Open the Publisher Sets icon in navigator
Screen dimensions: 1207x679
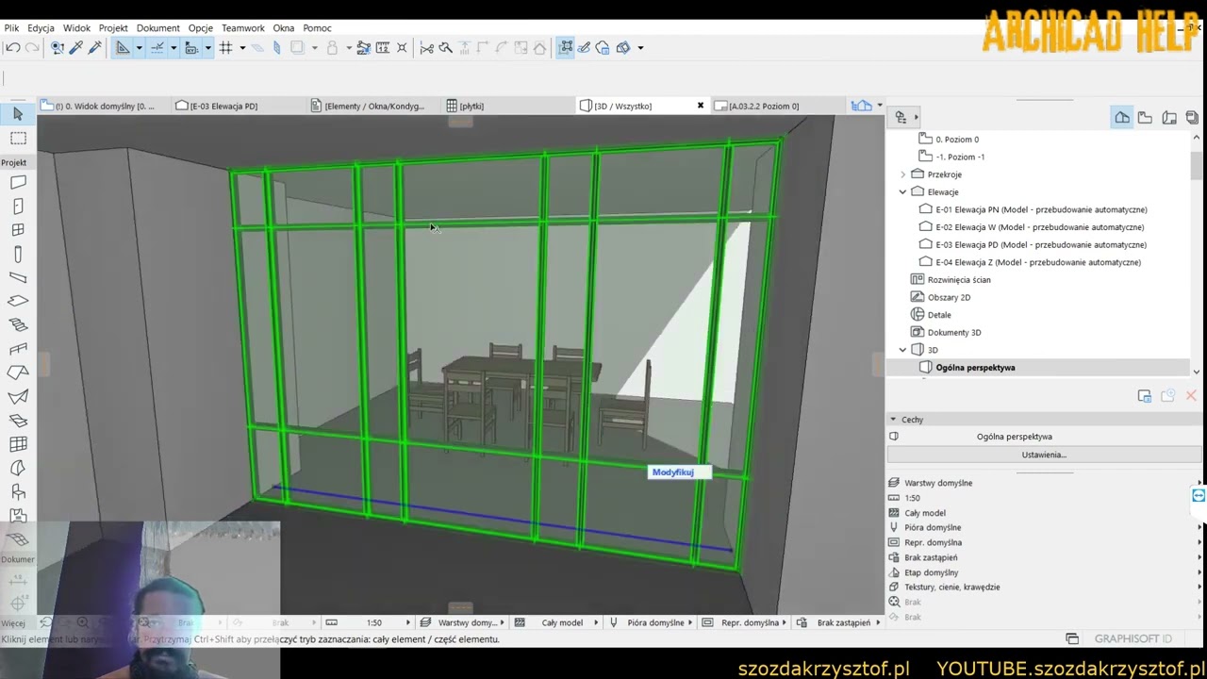pyautogui.click(x=1192, y=118)
